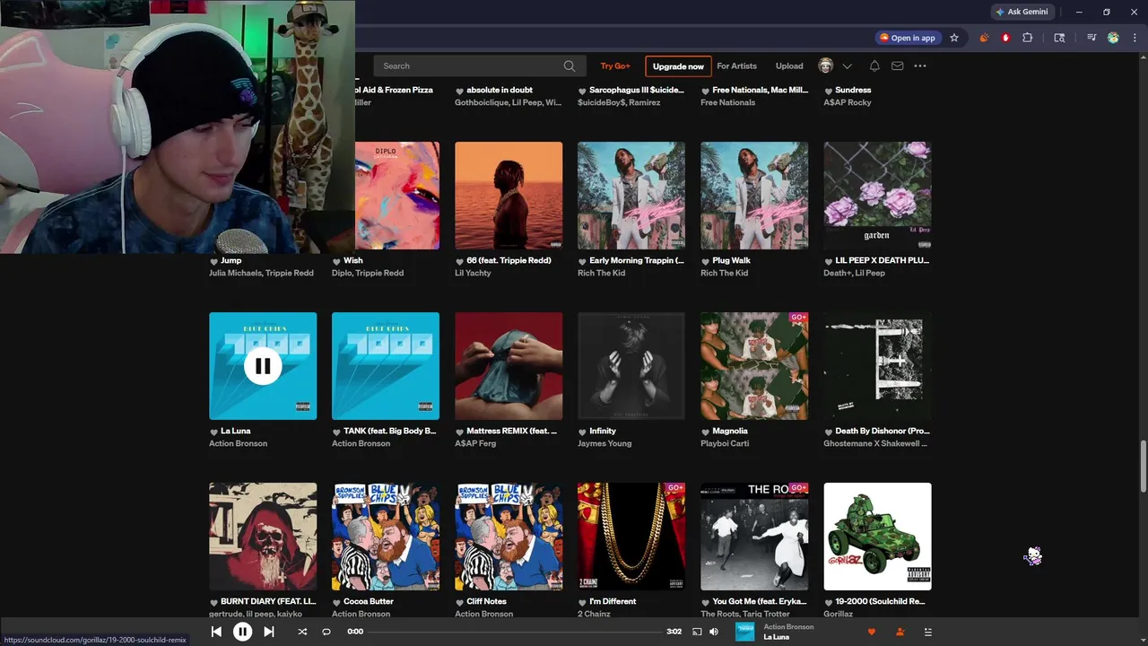Toggle follow Action Bronson icon in player

900,632
